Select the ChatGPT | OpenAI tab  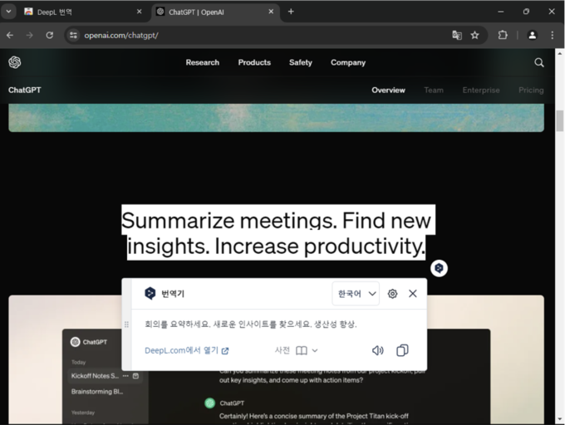click(x=214, y=12)
